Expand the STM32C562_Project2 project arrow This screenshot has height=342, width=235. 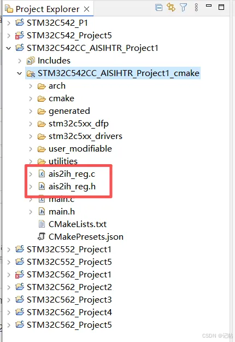click(x=9, y=287)
